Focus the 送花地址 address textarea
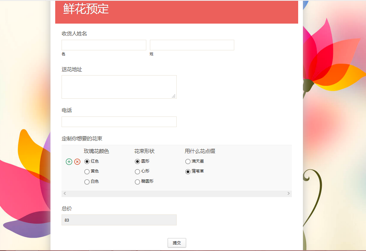 pos(119,87)
